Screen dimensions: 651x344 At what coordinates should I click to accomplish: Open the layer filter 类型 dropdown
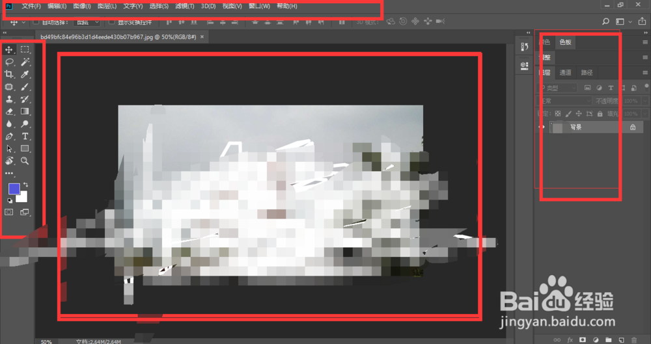click(558, 88)
